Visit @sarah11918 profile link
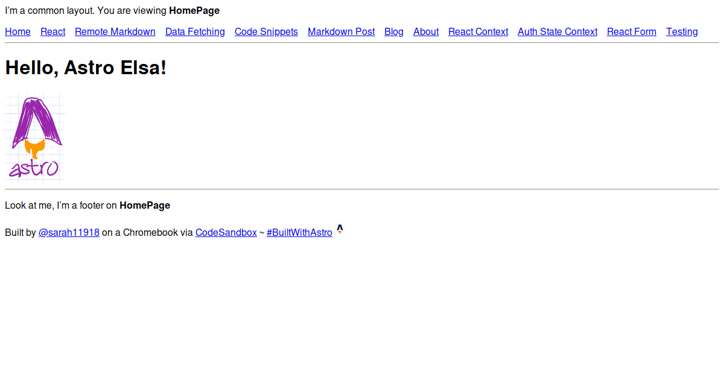The height and width of the screenshot is (380, 724). [69, 233]
